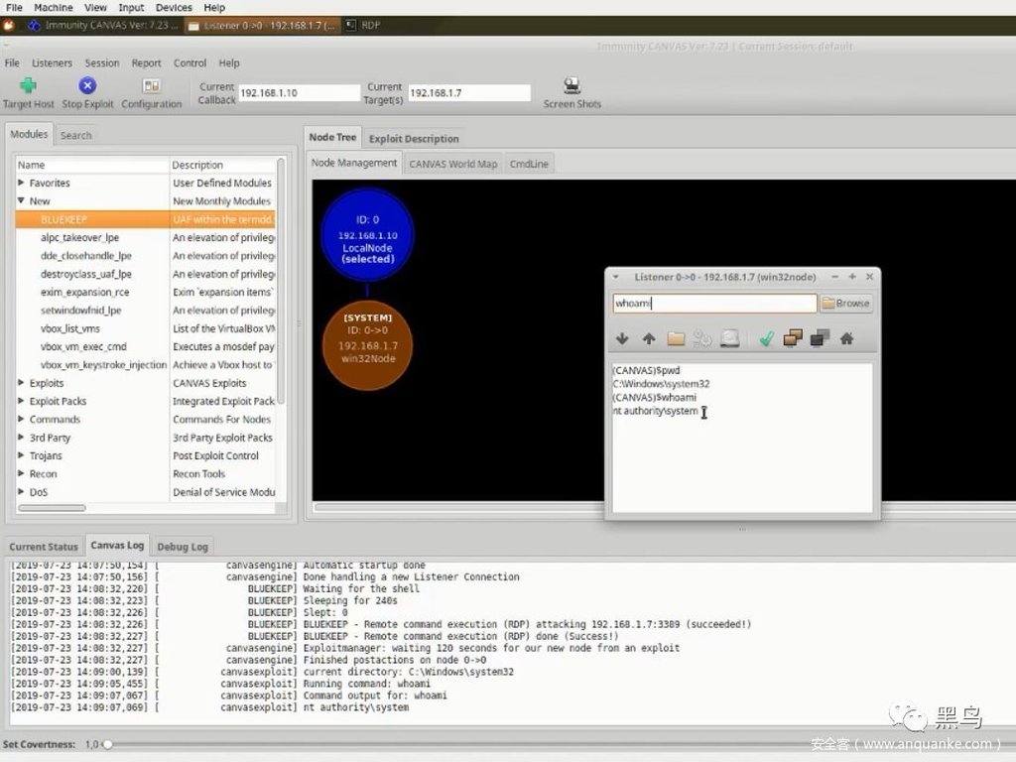Open the Session menu
The image size is (1016, 762).
click(102, 63)
